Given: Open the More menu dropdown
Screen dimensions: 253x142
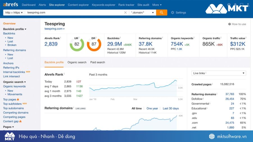Looking at the screenshot, I should [x=157, y=5].
